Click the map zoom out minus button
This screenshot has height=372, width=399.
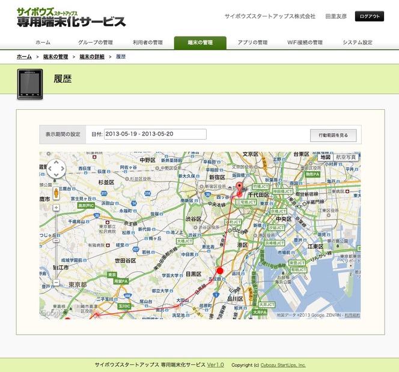tap(56, 283)
